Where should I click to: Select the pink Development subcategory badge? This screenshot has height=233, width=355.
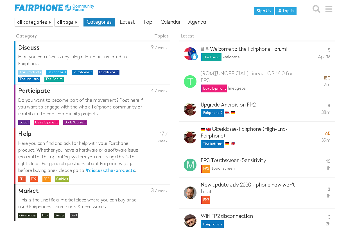tap(46, 122)
